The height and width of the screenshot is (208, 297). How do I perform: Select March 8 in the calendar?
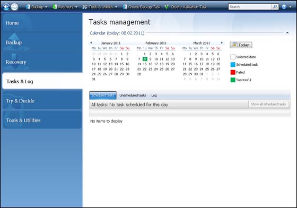point(190,59)
